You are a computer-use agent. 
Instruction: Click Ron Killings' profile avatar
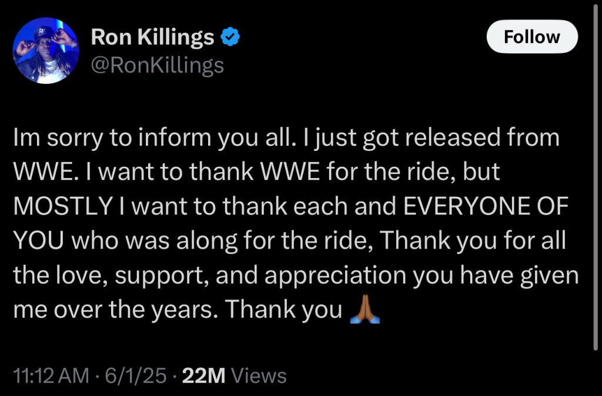coord(46,51)
